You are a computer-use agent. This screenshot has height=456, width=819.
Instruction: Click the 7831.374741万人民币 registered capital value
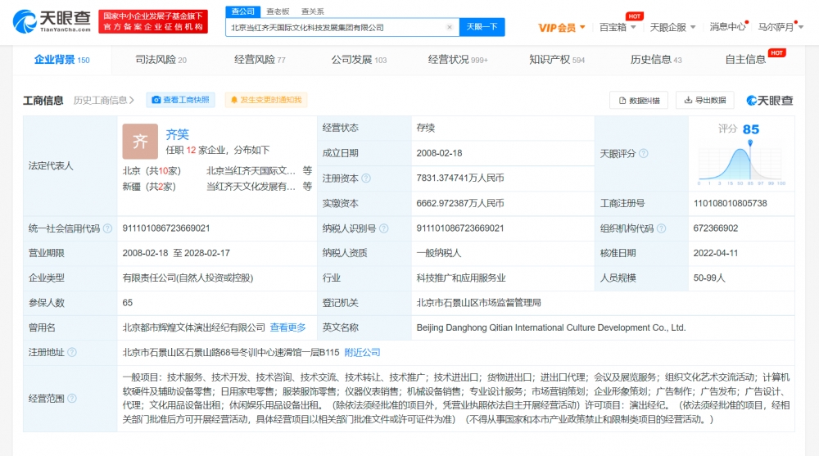coord(460,178)
